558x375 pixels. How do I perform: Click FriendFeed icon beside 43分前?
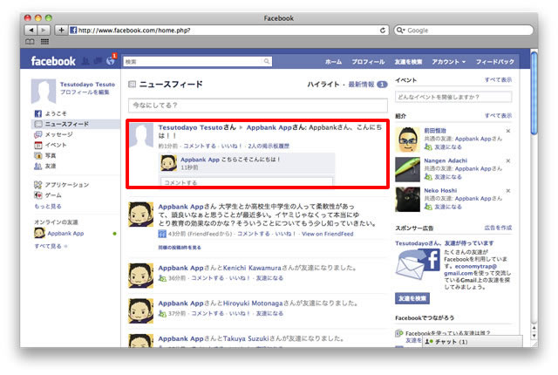click(x=162, y=234)
